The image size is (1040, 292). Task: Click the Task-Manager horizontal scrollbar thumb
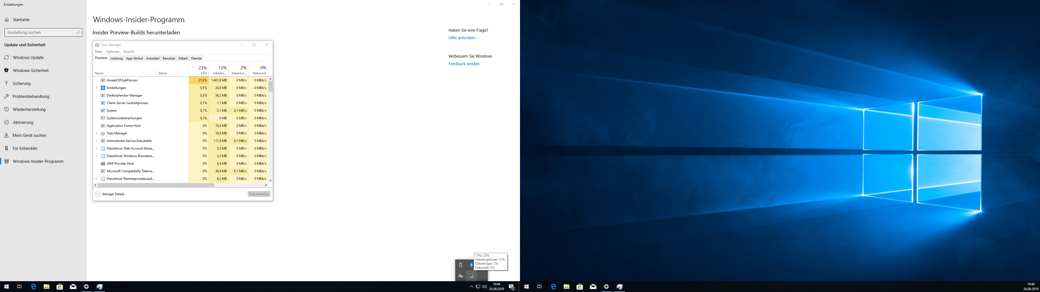click(156, 185)
